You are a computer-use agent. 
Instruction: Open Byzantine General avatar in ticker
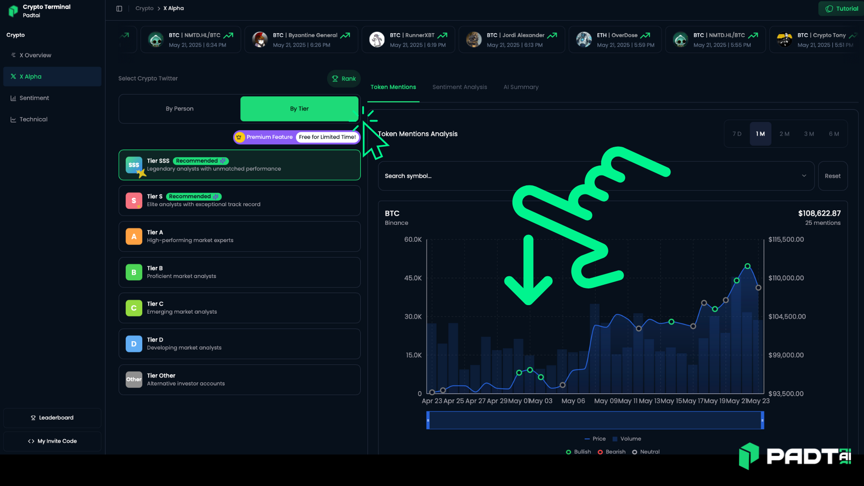pyautogui.click(x=260, y=40)
